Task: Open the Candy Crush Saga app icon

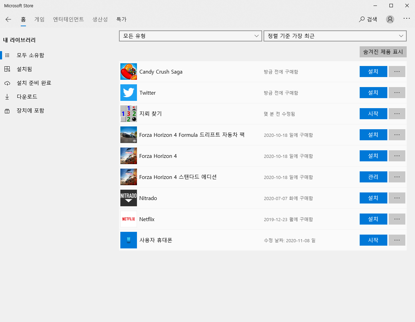Action: click(x=129, y=72)
